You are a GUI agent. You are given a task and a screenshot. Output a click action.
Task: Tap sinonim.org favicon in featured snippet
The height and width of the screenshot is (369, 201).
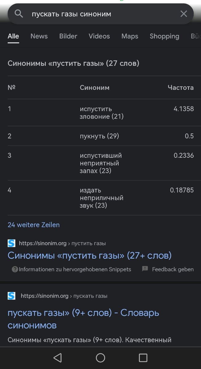(11, 243)
